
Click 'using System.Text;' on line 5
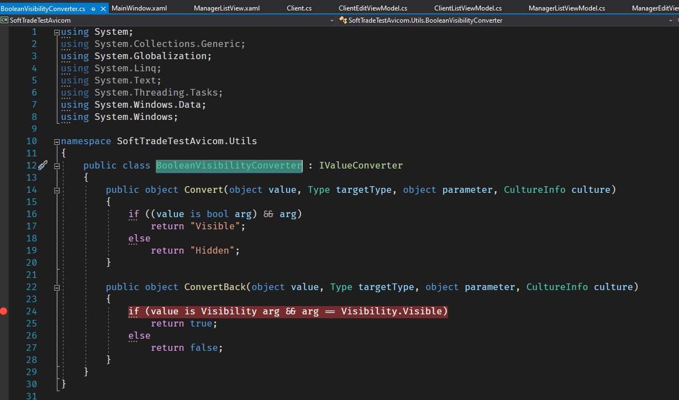[111, 81]
